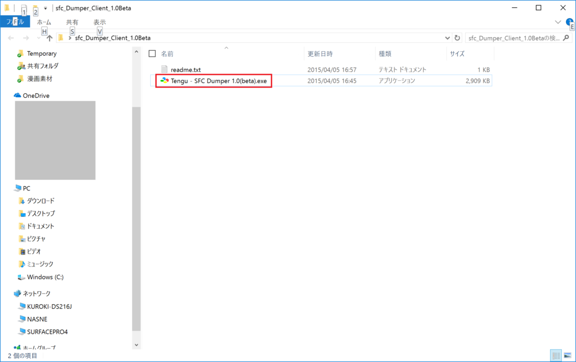Switch to details view in status bar
Image resolution: width=576 pixels, height=362 pixels.
pyautogui.click(x=556, y=355)
